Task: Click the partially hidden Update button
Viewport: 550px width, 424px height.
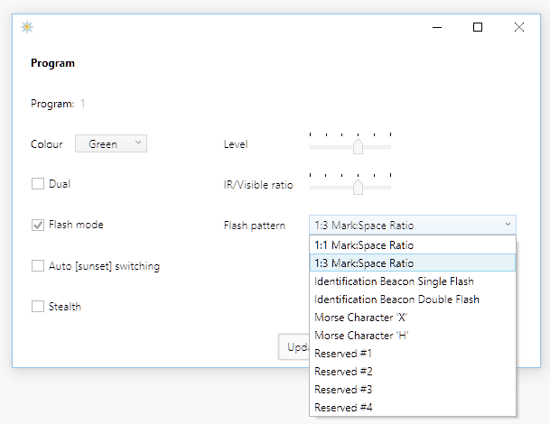Action: coord(294,347)
